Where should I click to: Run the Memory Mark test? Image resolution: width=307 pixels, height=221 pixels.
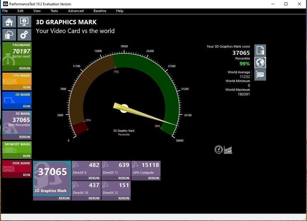(x=26, y=156)
